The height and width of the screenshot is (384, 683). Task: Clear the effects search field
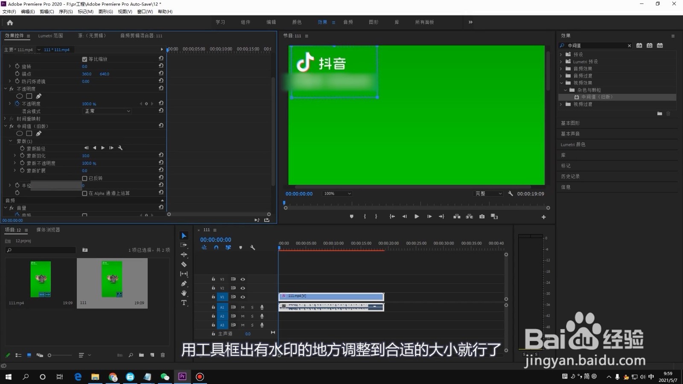click(x=629, y=46)
